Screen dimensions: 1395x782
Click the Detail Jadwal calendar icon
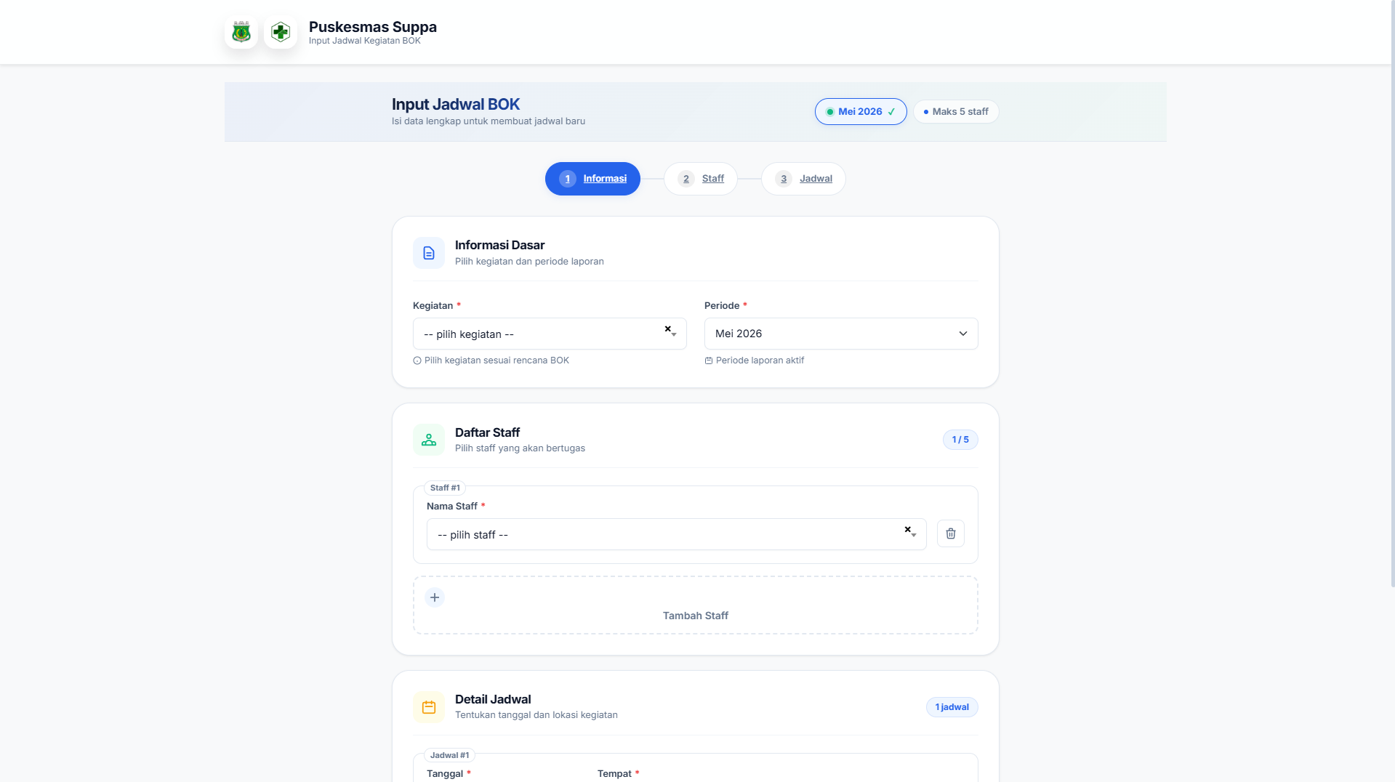[x=429, y=707]
